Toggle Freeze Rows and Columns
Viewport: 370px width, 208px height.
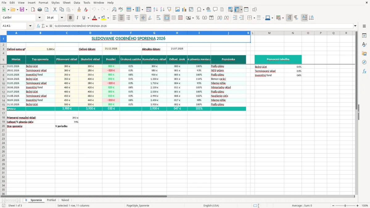pyautogui.click(x=237, y=10)
